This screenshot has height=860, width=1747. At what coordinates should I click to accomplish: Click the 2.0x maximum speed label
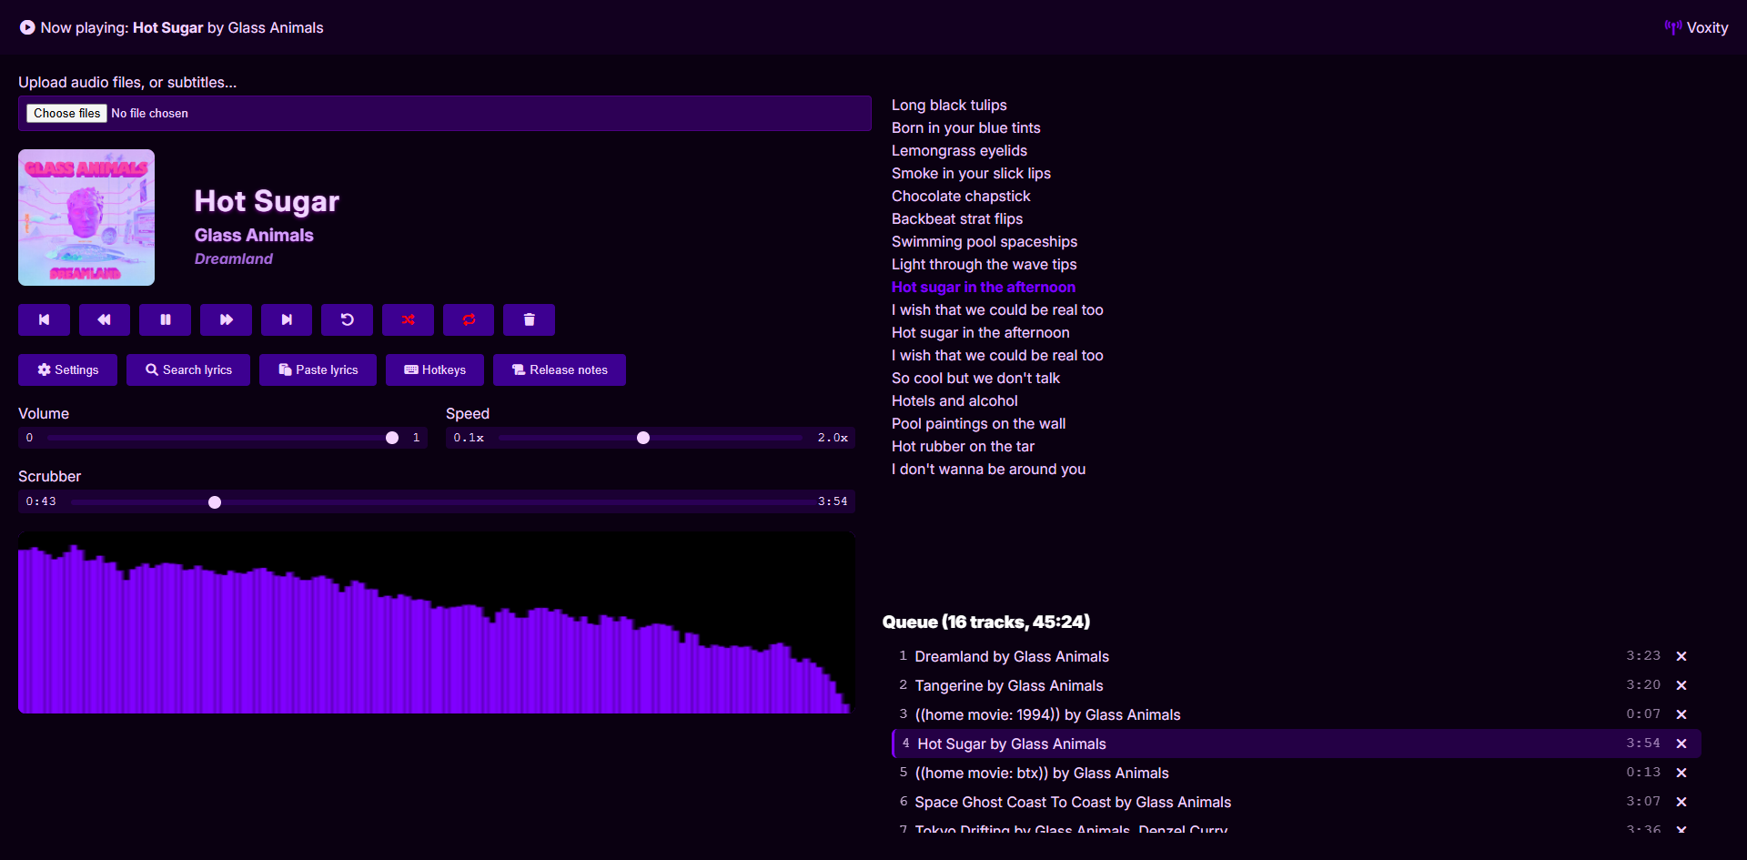tap(833, 438)
